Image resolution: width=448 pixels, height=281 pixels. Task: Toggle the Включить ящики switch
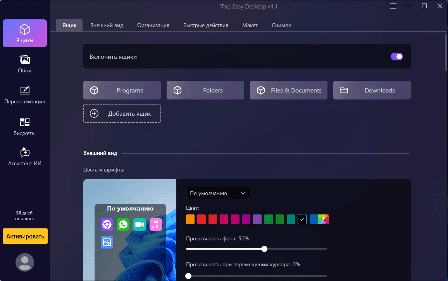point(396,57)
